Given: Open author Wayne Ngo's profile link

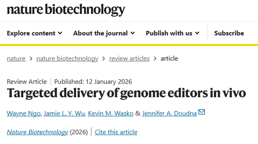Looking at the screenshot, I should pyautogui.click(x=24, y=113).
